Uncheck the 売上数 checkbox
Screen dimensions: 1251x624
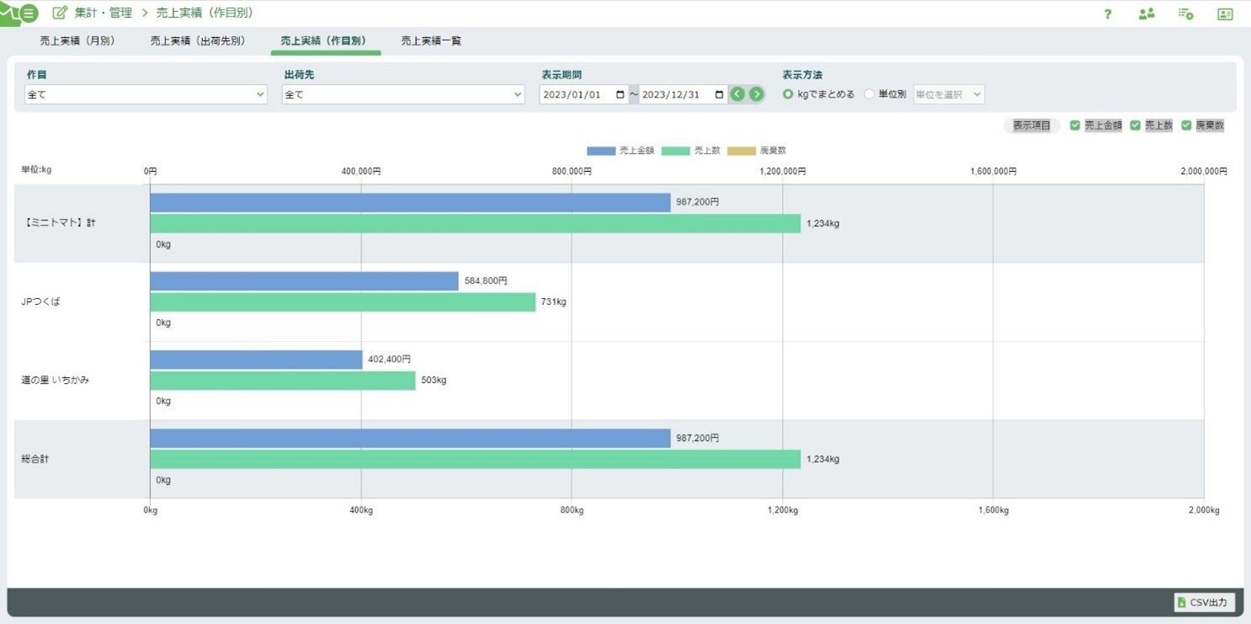(1135, 125)
